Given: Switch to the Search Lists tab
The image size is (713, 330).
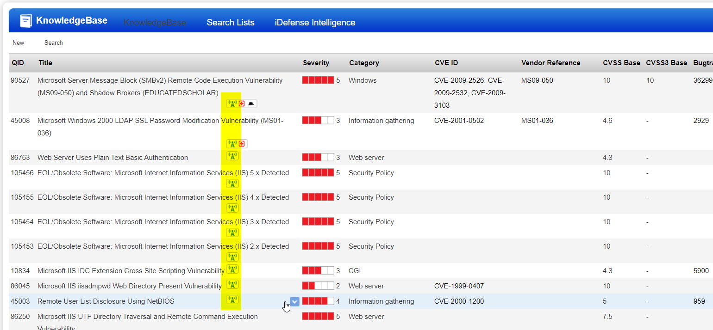Looking at the screenshot, I should (231, 22).
